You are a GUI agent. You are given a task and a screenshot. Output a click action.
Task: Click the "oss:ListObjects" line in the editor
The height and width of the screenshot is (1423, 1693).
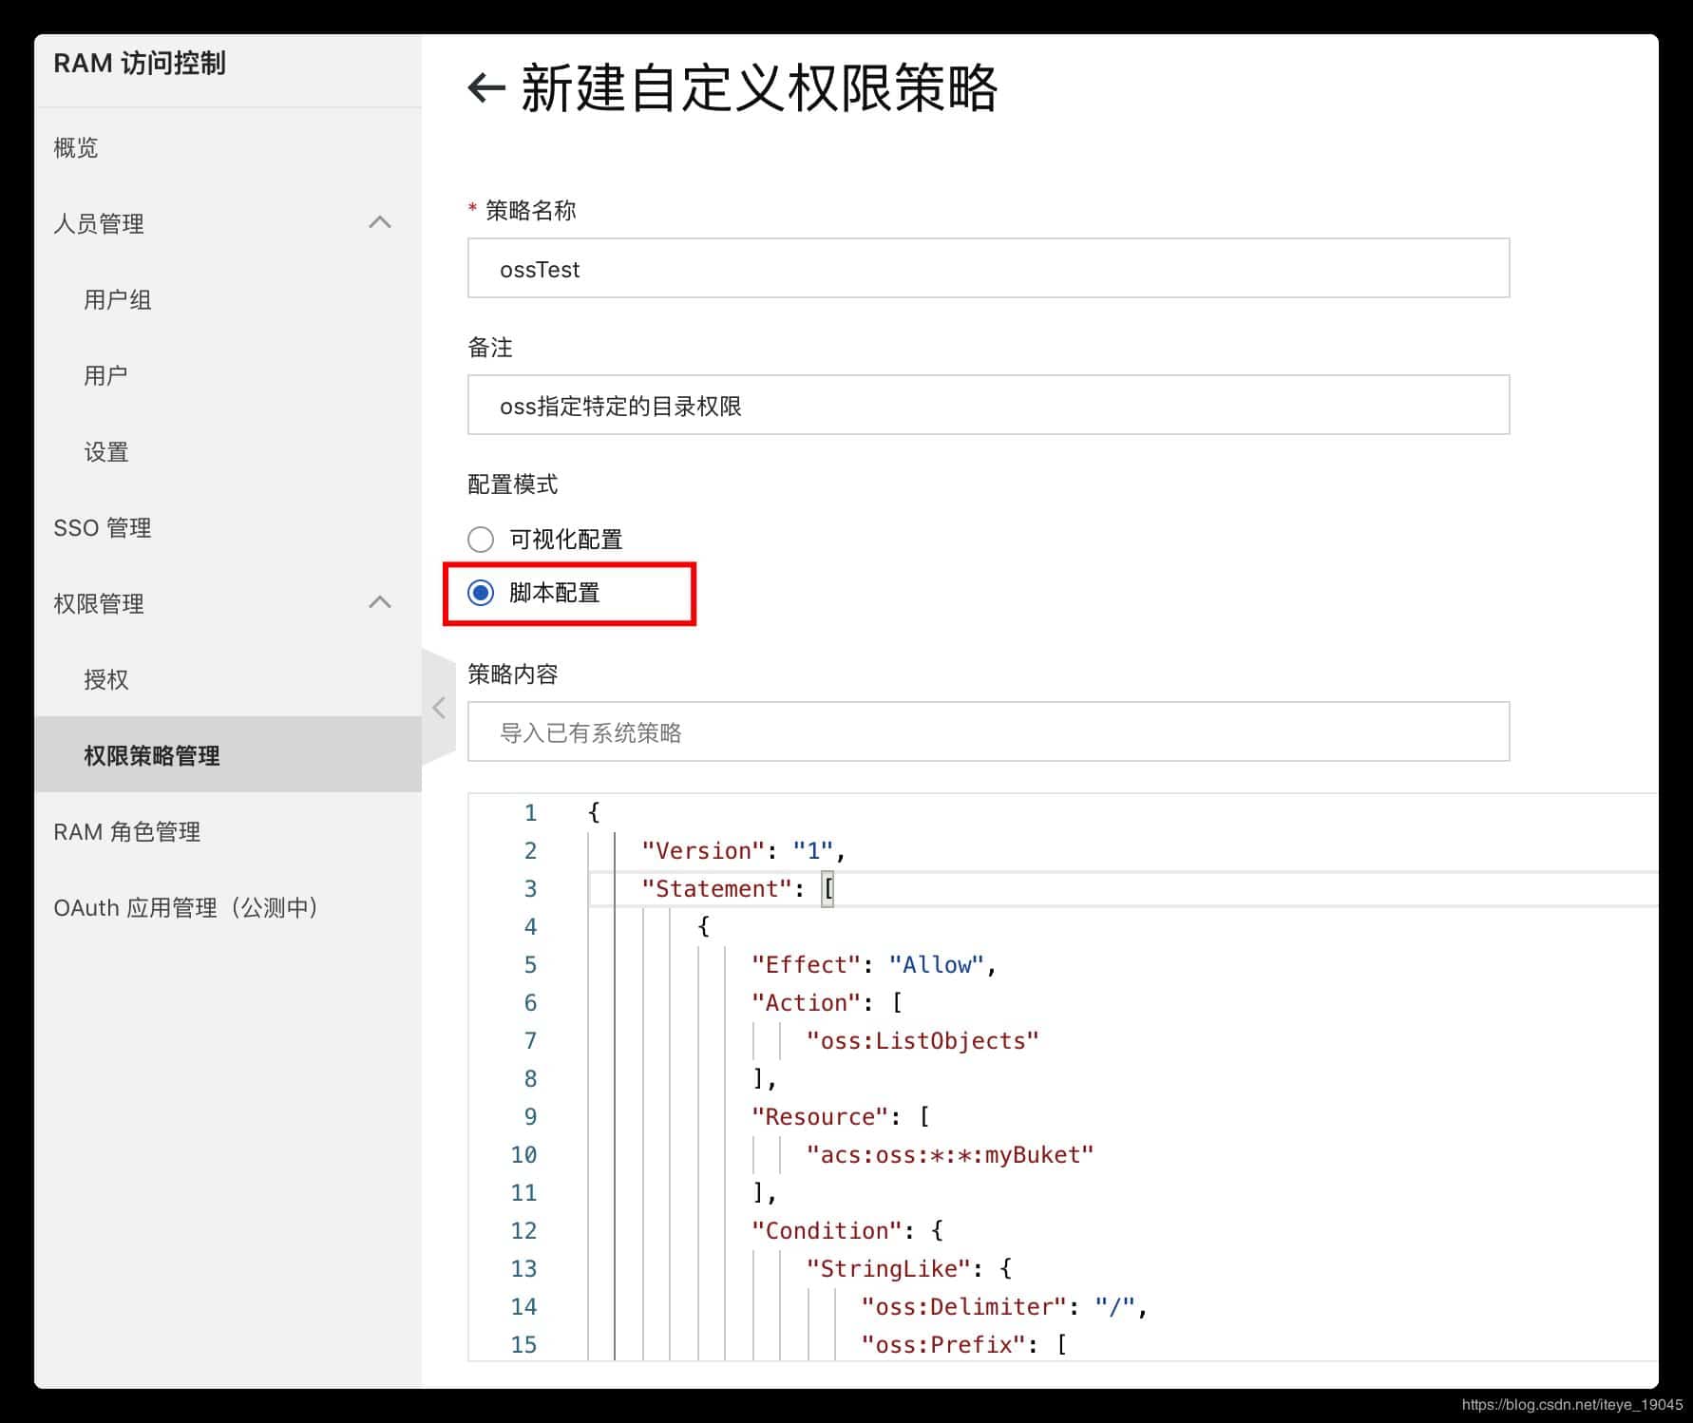[922, 1041]
